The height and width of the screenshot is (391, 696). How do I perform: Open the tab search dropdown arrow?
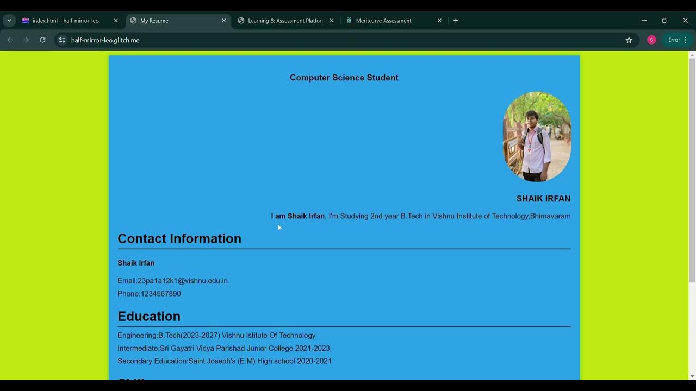9,21
